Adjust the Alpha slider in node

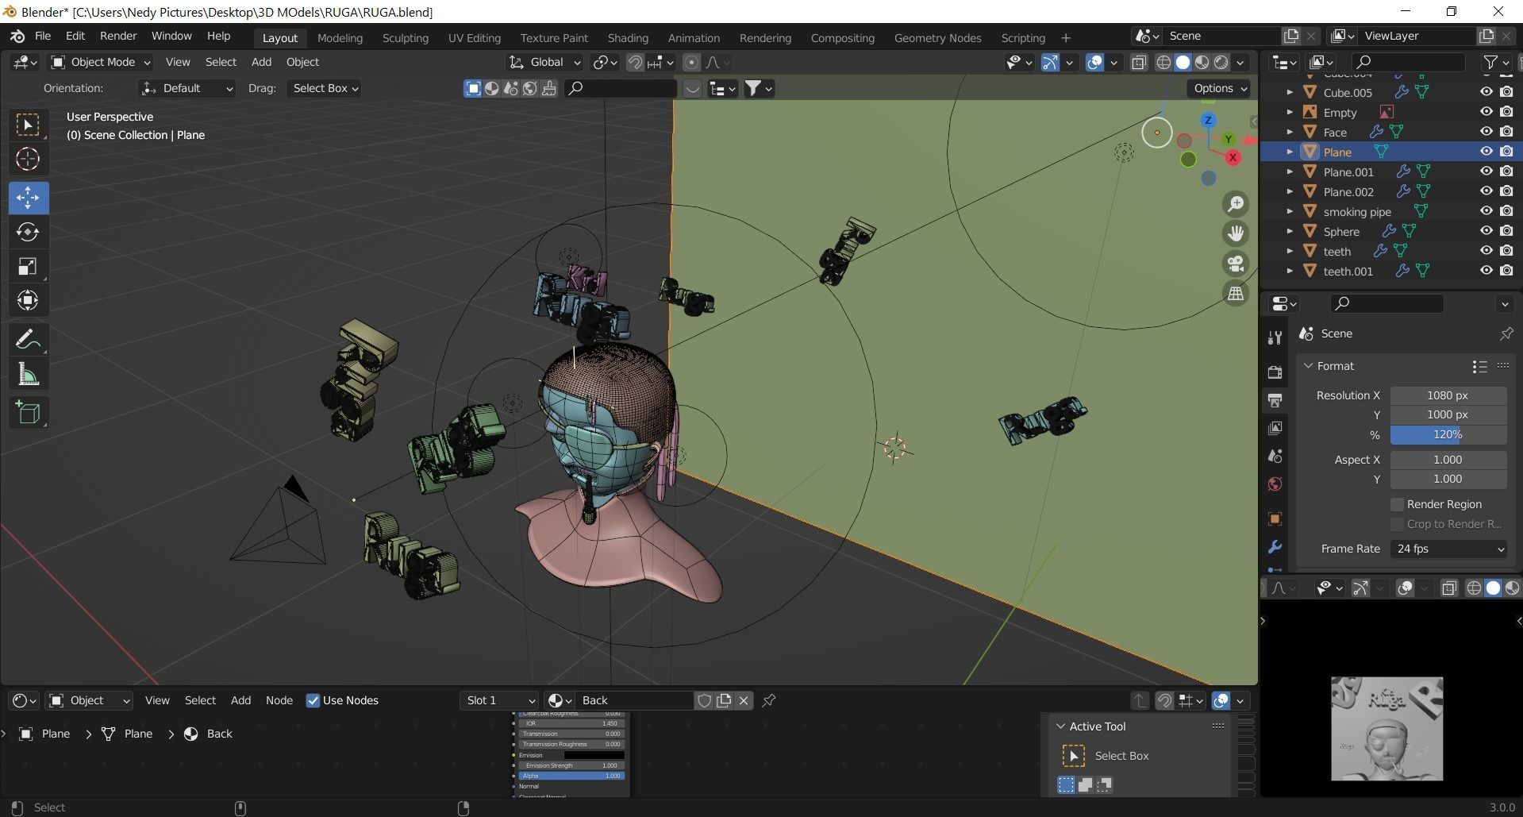coord(571,776)
